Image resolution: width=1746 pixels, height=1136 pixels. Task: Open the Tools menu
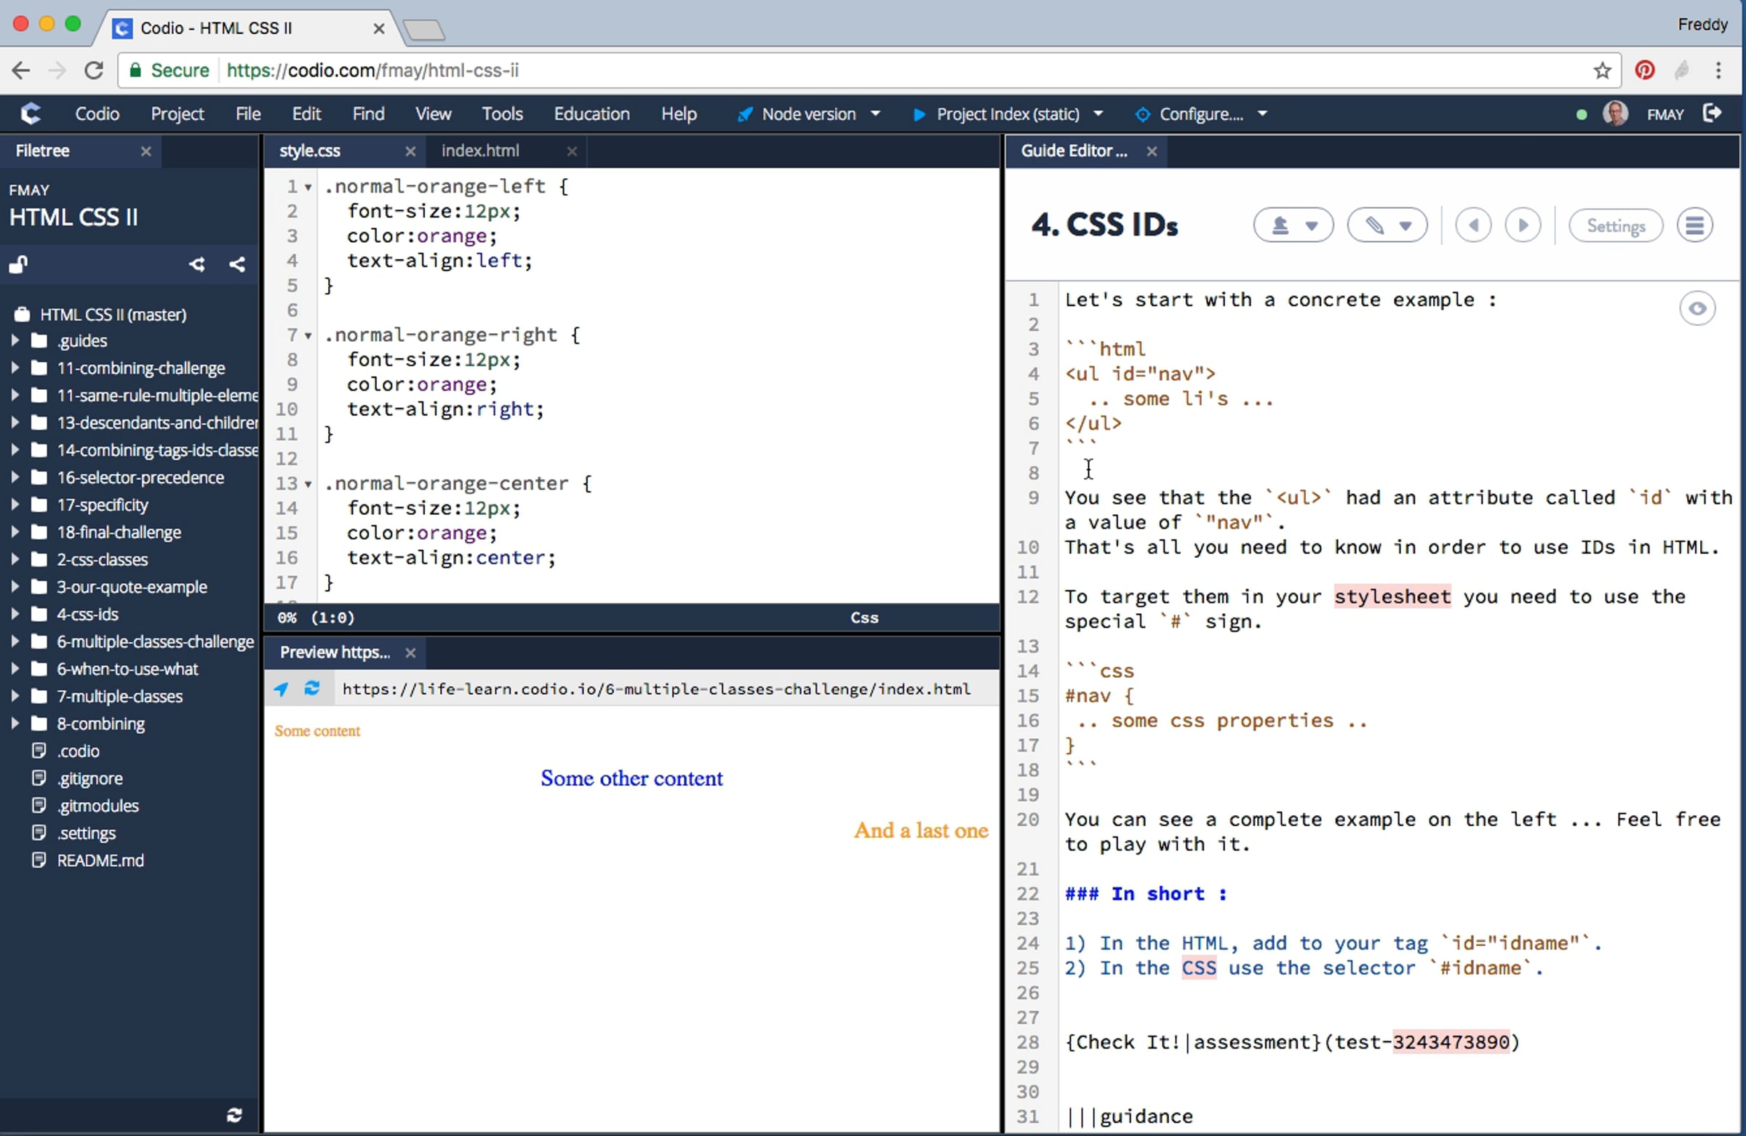tap(503, 113)
